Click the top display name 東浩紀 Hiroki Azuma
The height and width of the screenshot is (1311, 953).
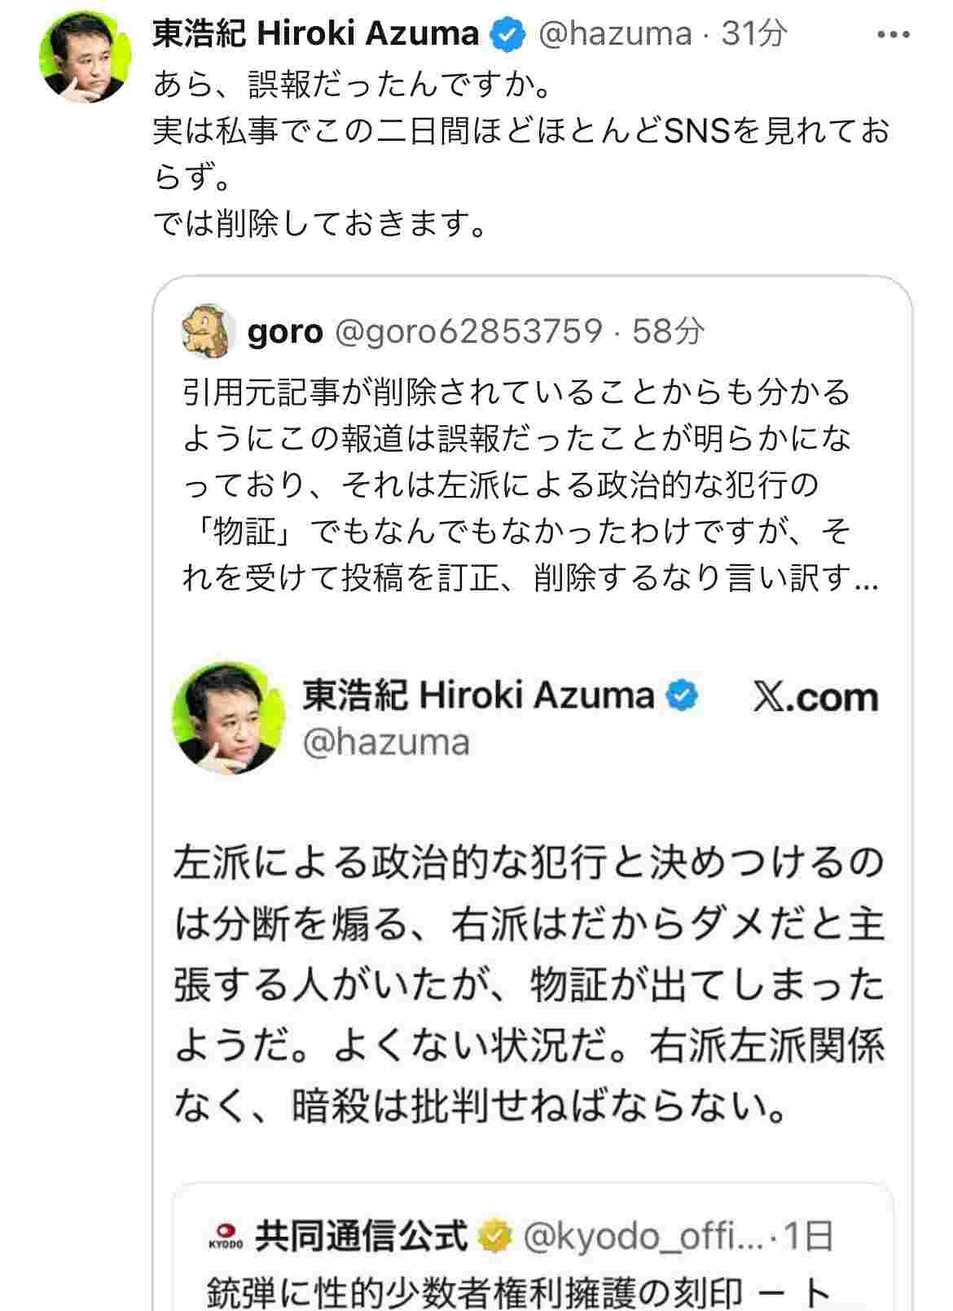316,34
